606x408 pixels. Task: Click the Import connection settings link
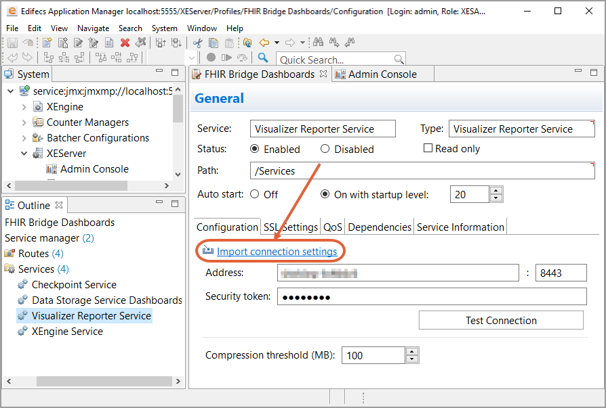click(x=277, y=252)
